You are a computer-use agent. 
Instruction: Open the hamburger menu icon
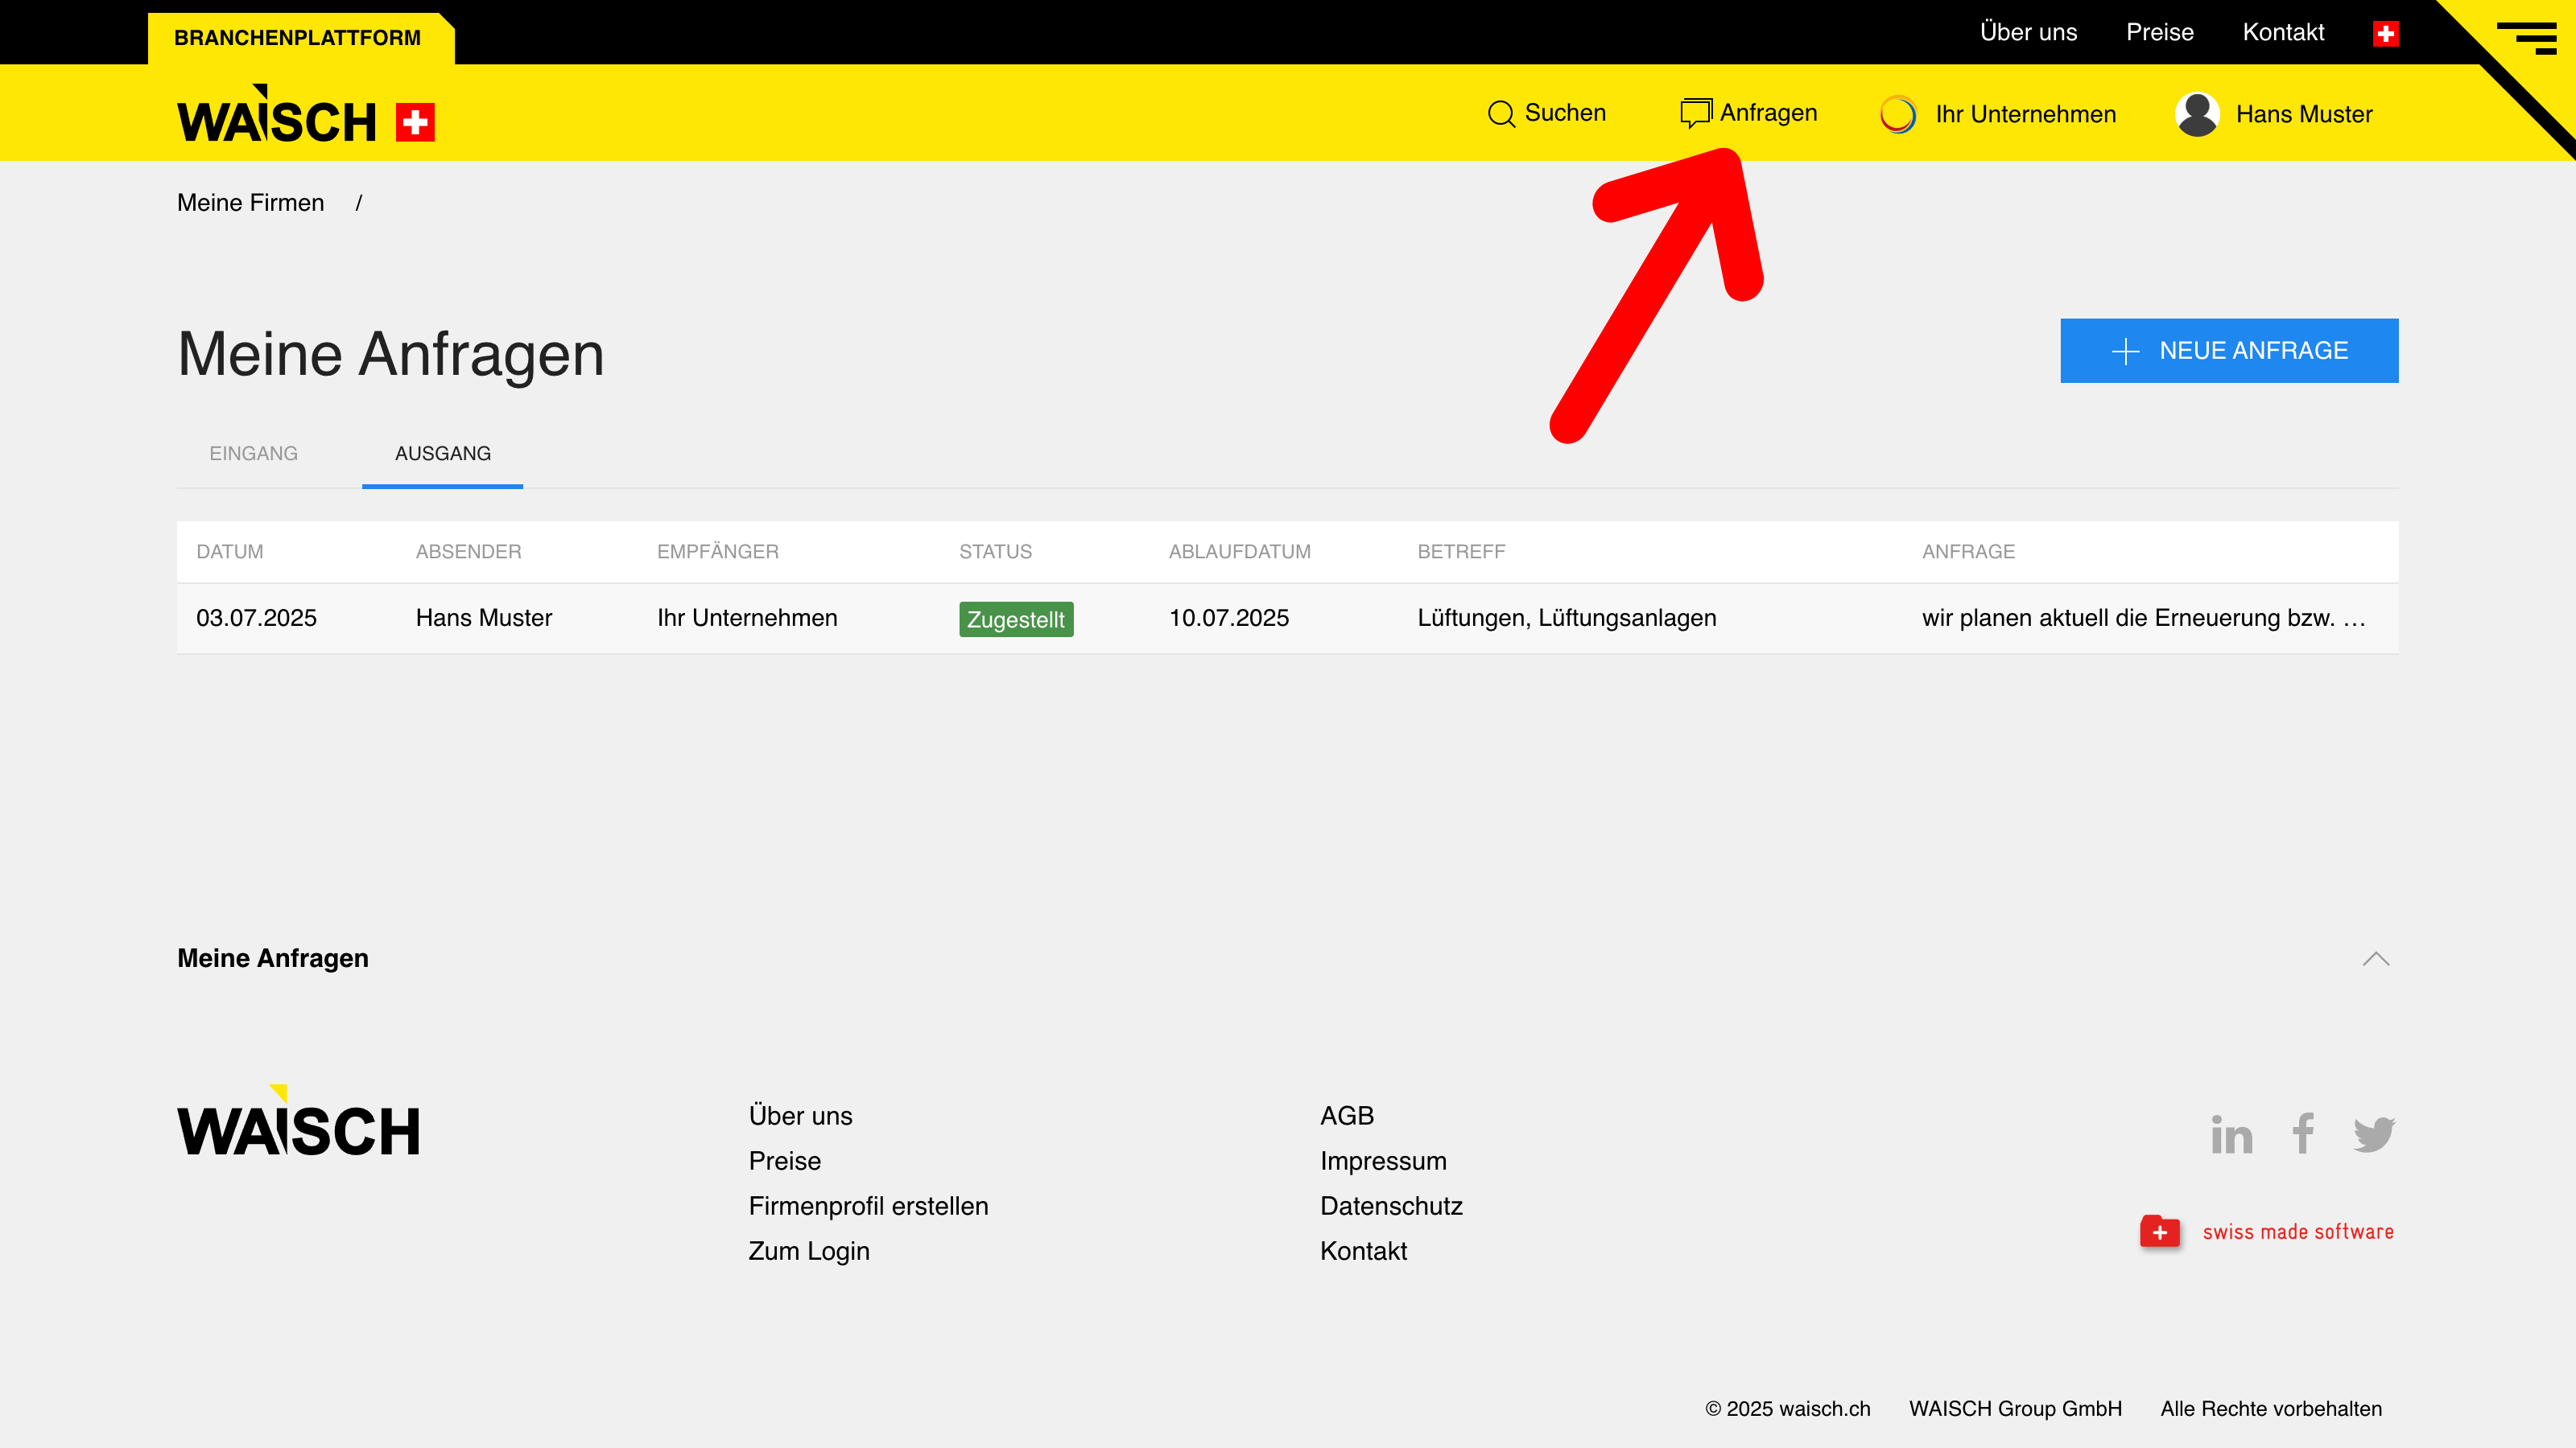coord(2527,38)
